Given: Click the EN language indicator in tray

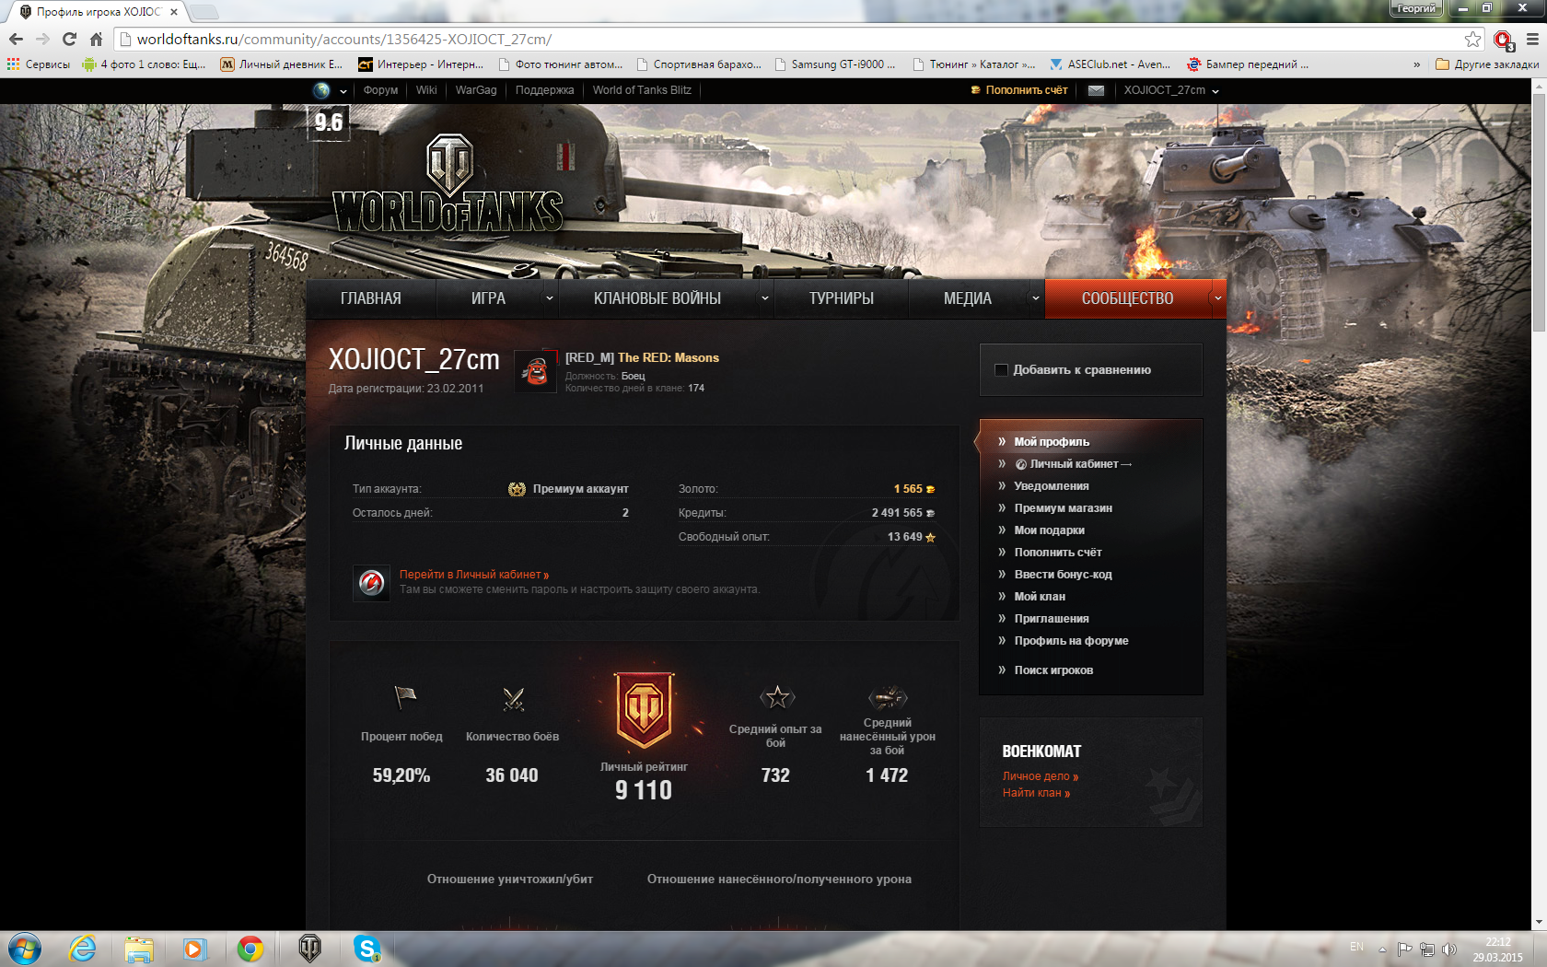Looking at the screenshot, I should click(1356, 947).
